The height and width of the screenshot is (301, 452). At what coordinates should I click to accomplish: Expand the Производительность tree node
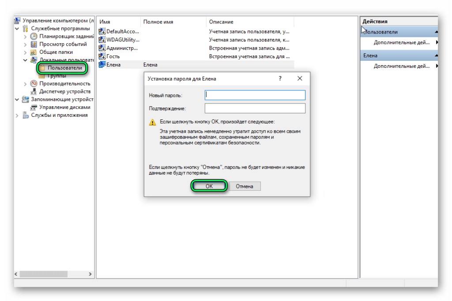pyautogui.click(x=25, y=84)
